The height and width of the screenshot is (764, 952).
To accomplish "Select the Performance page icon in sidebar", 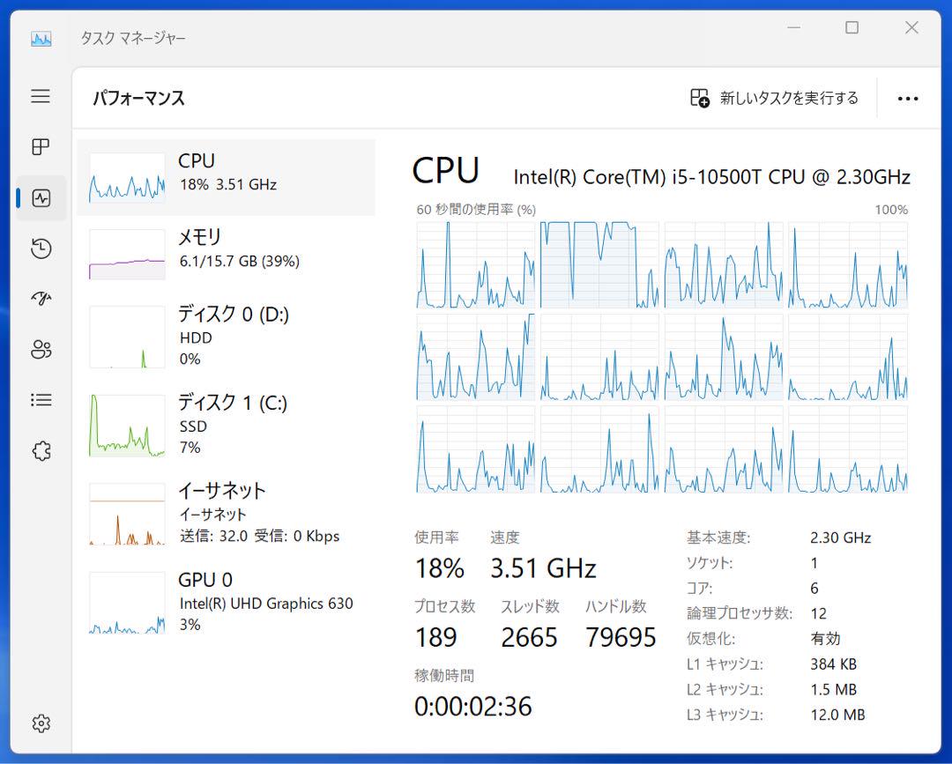I will 41,197.
